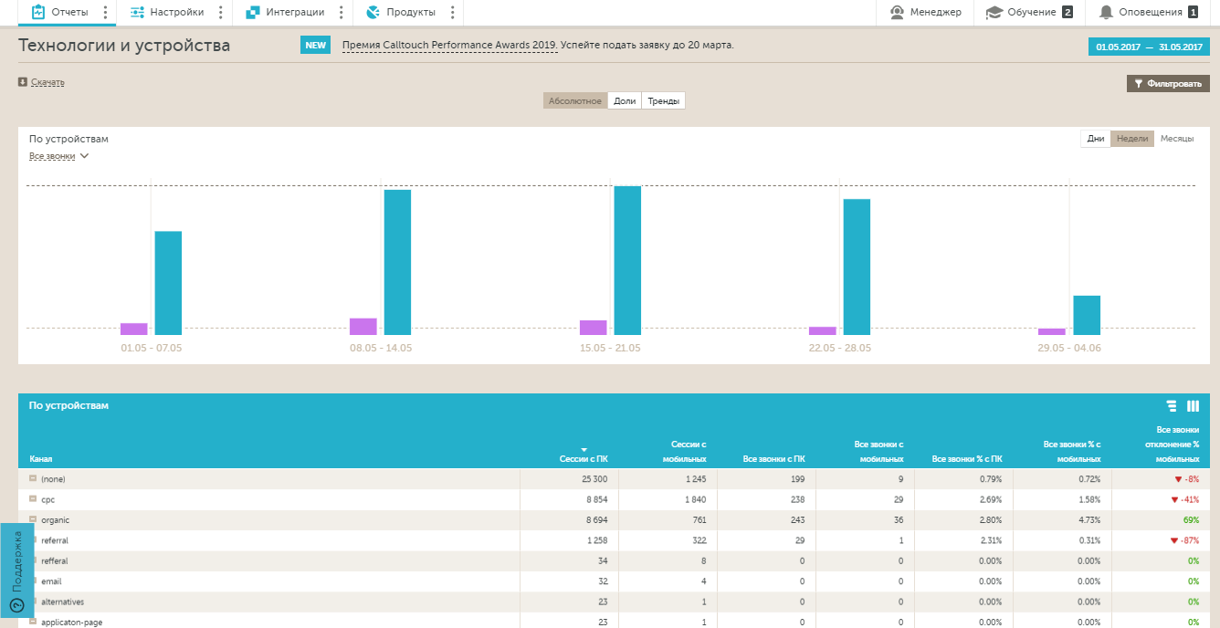
Task: Switch chart mode to Тренды
Action: (663, 101)
